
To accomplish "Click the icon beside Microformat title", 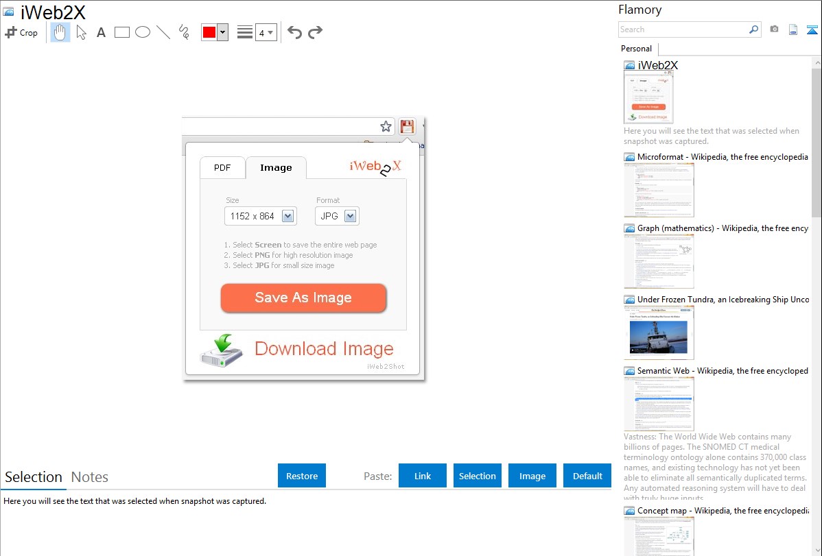I will tap(629, 157).
